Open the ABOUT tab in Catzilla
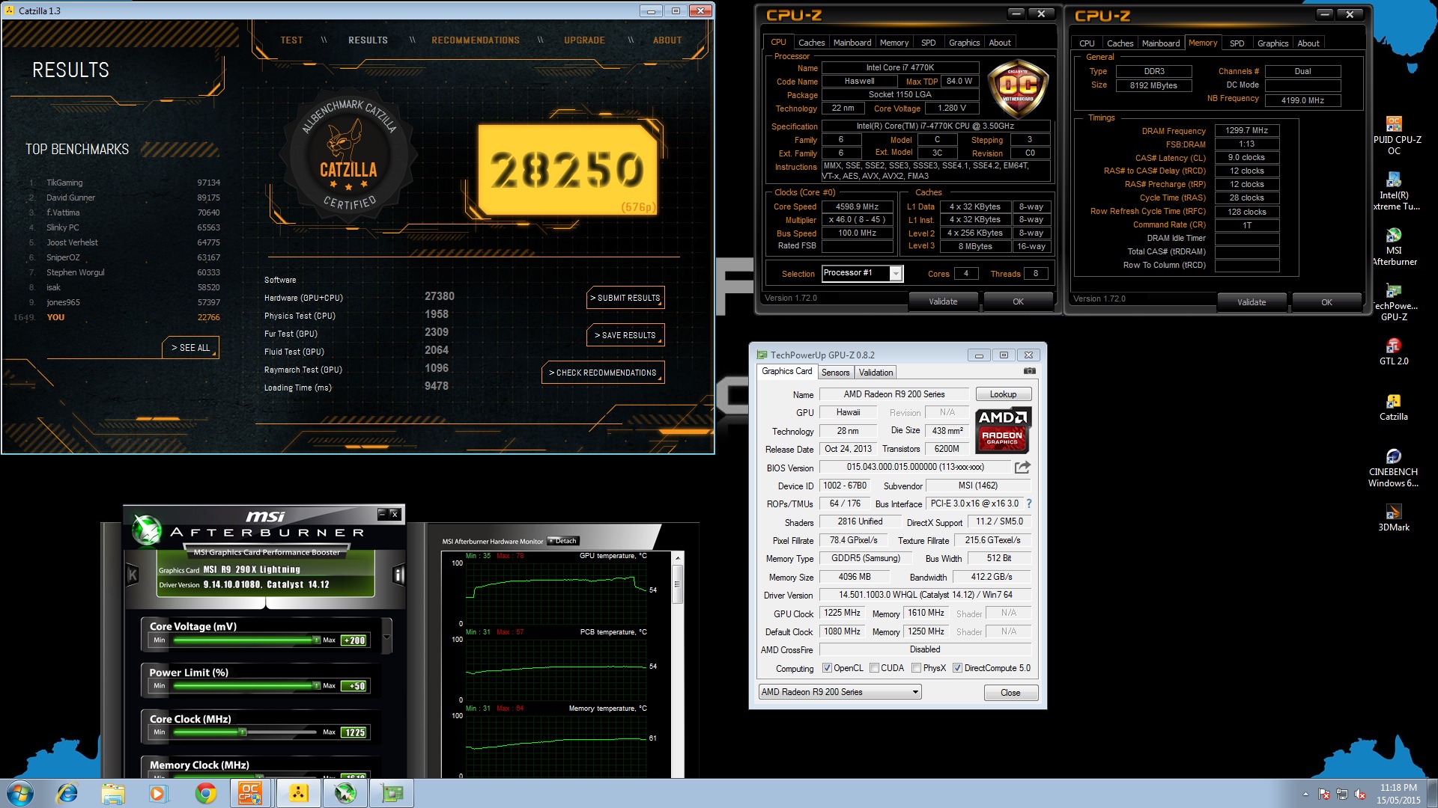Viewport: 1438px width, 808px height. pos(667,40)
